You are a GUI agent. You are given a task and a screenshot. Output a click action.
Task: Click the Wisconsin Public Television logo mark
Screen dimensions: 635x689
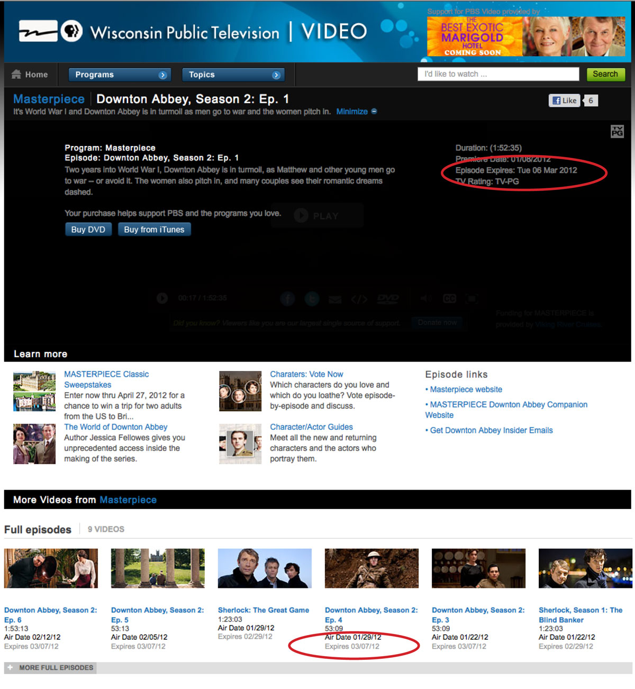click(x=38, y=31)
